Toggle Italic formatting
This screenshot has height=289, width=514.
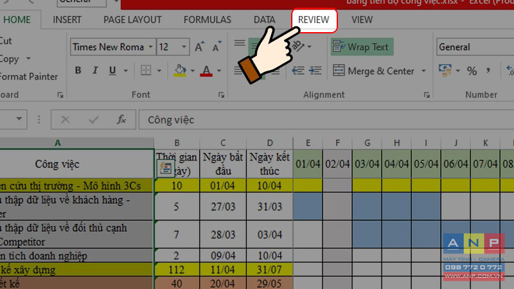pyautogui.click(x=95, y=71)
